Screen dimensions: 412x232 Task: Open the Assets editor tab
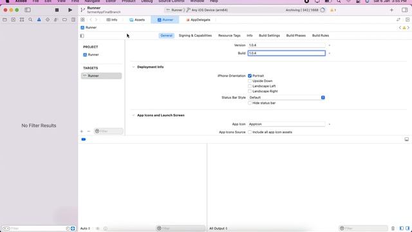(137, 20)
